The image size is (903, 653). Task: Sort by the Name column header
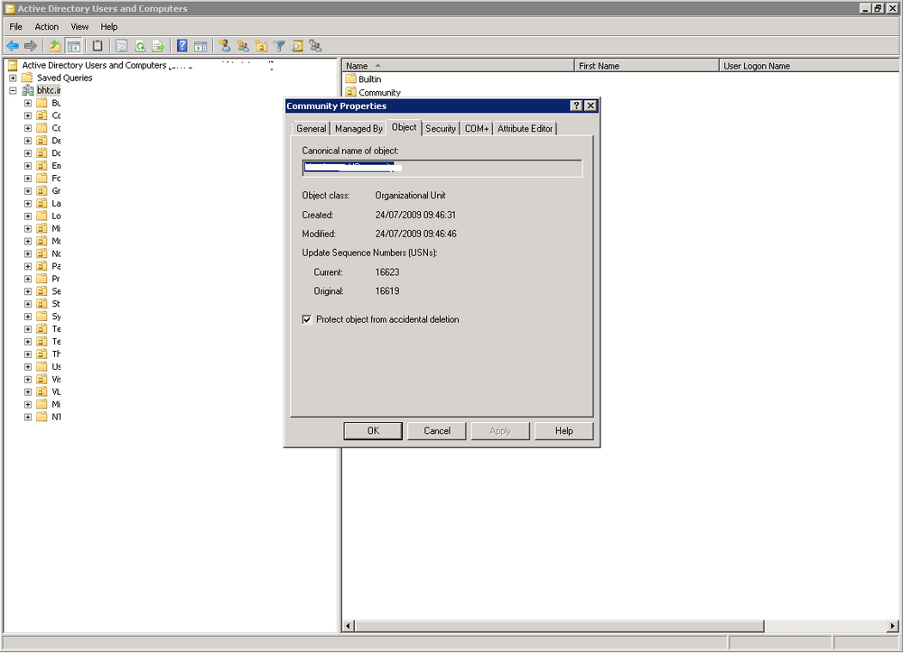click(459, 66)
